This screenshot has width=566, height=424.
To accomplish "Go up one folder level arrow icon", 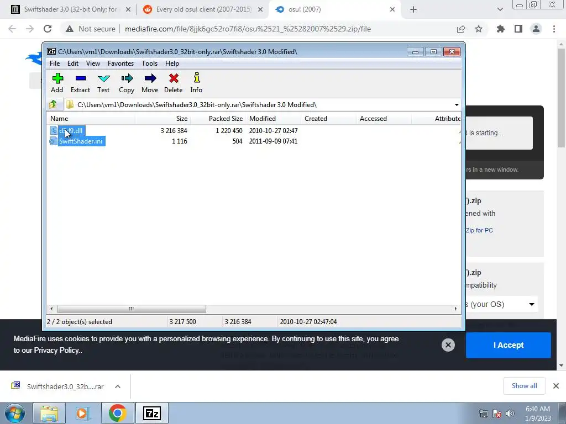I will point(53,104).
